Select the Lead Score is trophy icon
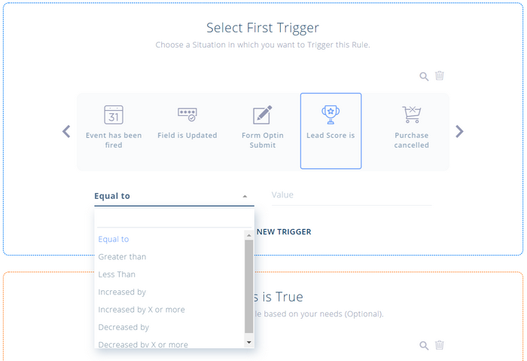This screenshot has height=361, width=527. point(331,115)
